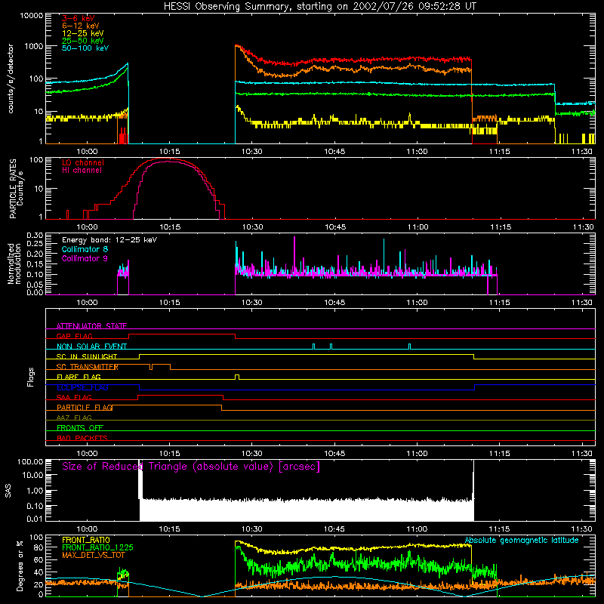Click the FLARE_FLAG label

(x=79, y=377)
